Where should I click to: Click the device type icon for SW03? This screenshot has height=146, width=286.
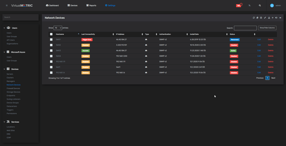[x=146, y=51]
